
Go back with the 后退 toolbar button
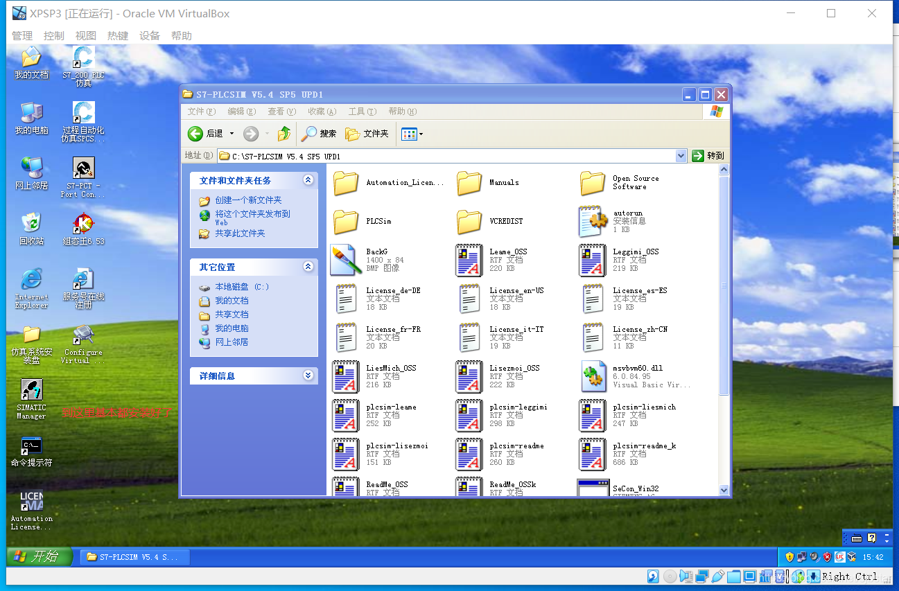205,134
